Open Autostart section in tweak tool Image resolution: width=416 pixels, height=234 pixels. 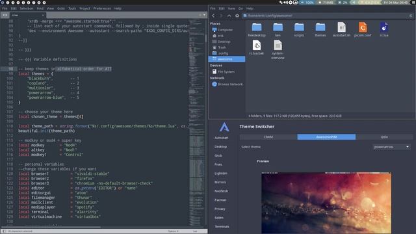point(222,138)
